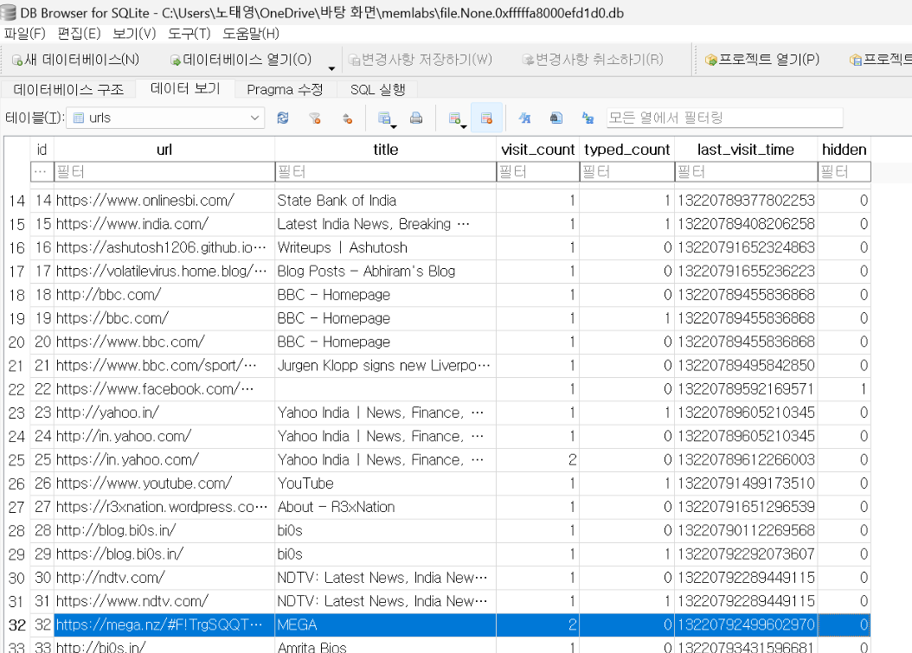This screenshot has width=912, height=653.
Task: Click the url column filter field
Action: [x=164, y=171]
